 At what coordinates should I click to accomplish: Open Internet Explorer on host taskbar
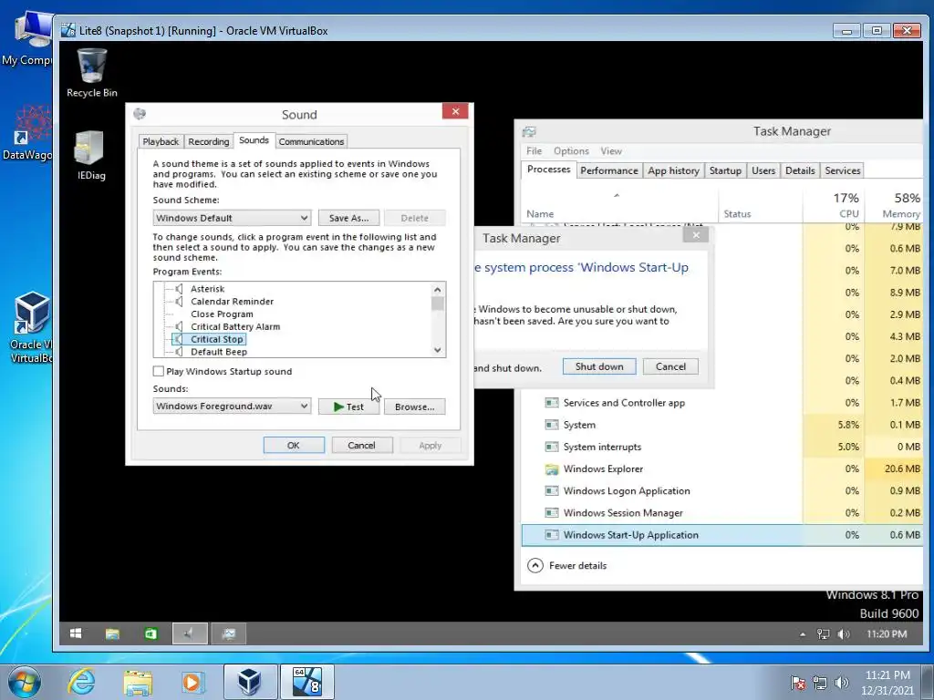[x=81, y=682]
